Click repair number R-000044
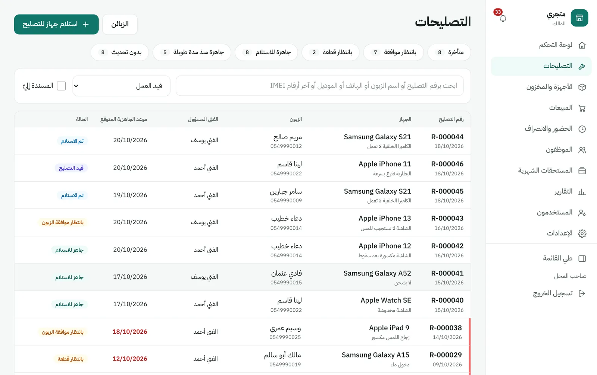This screenshot has width=597, height=375. click(x=447, y=137)
